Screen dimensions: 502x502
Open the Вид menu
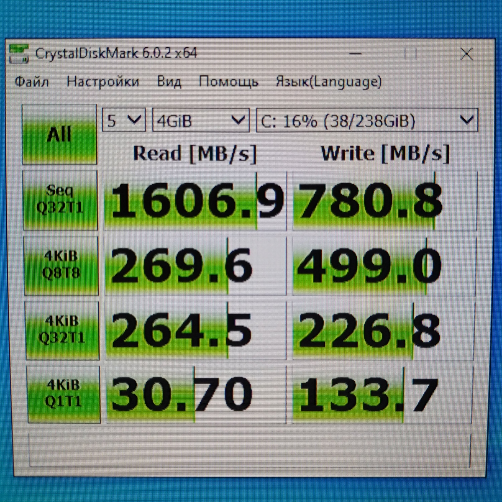169,82
